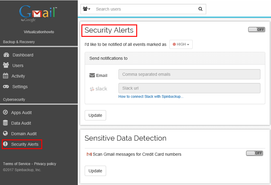Focus the Comma separated emails field
Screen dimensions: 271x185
189,74
